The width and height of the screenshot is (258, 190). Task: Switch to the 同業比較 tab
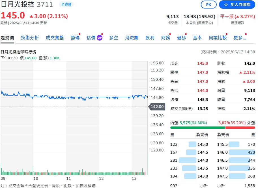click(x=218, y=38)
